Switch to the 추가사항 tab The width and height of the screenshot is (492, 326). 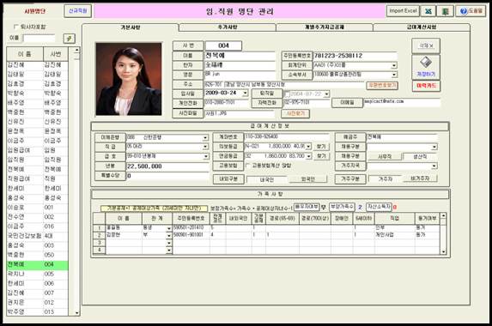pyautogui.click(x=228, y=27)
